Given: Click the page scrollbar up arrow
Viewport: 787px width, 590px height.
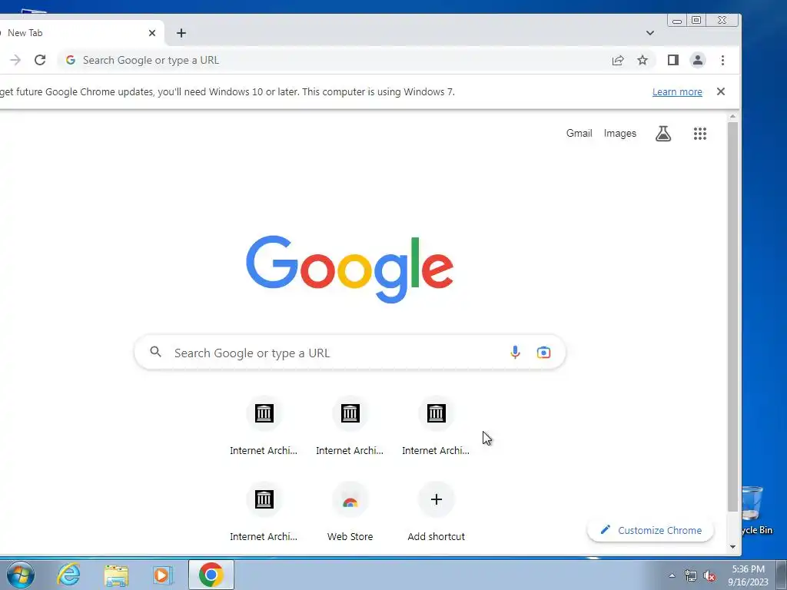Looking at the screenshot, I should click(x=732, y=117).
